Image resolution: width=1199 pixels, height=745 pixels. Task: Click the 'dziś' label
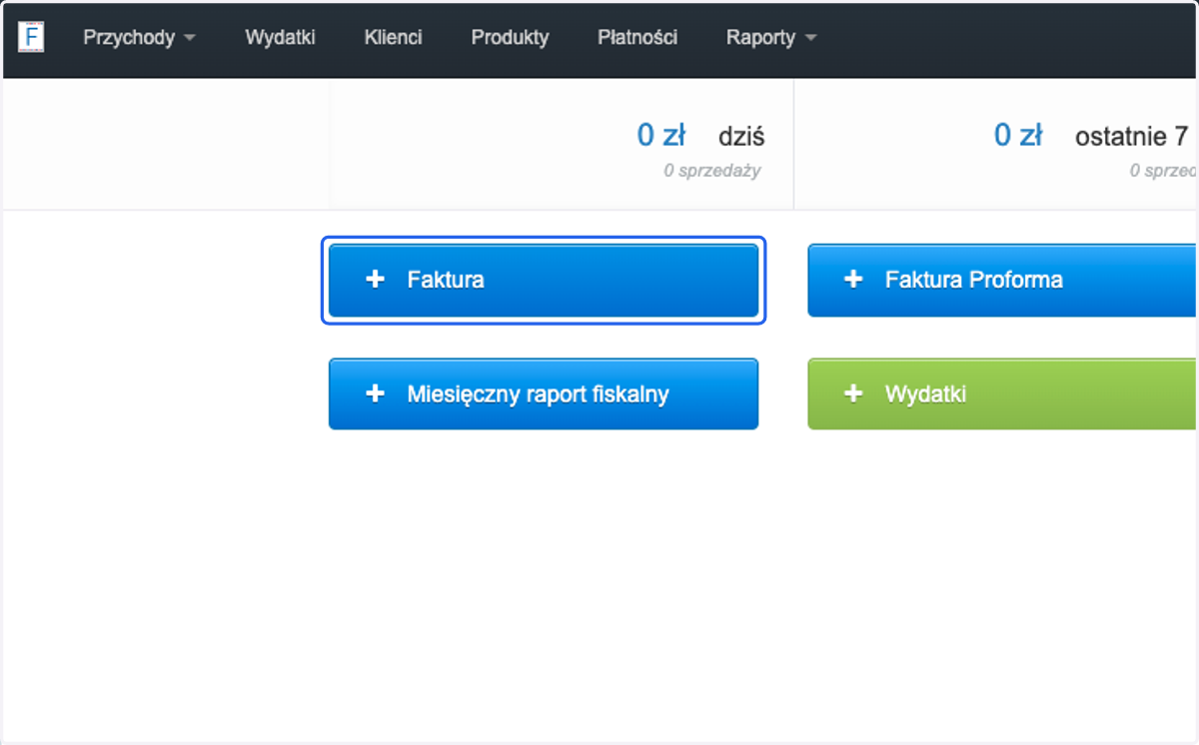pos(741,136)
